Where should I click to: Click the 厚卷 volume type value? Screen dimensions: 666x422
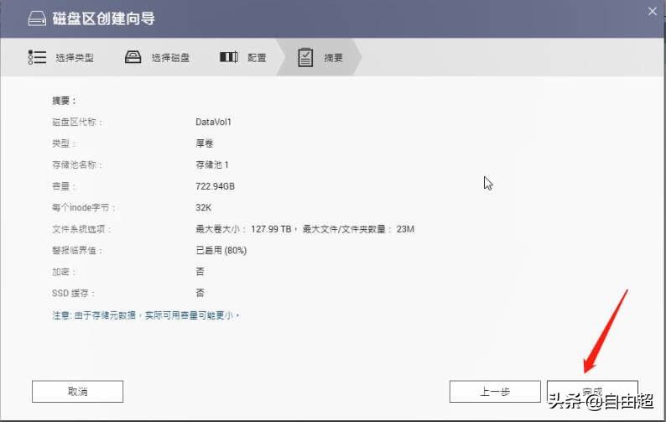204,143
